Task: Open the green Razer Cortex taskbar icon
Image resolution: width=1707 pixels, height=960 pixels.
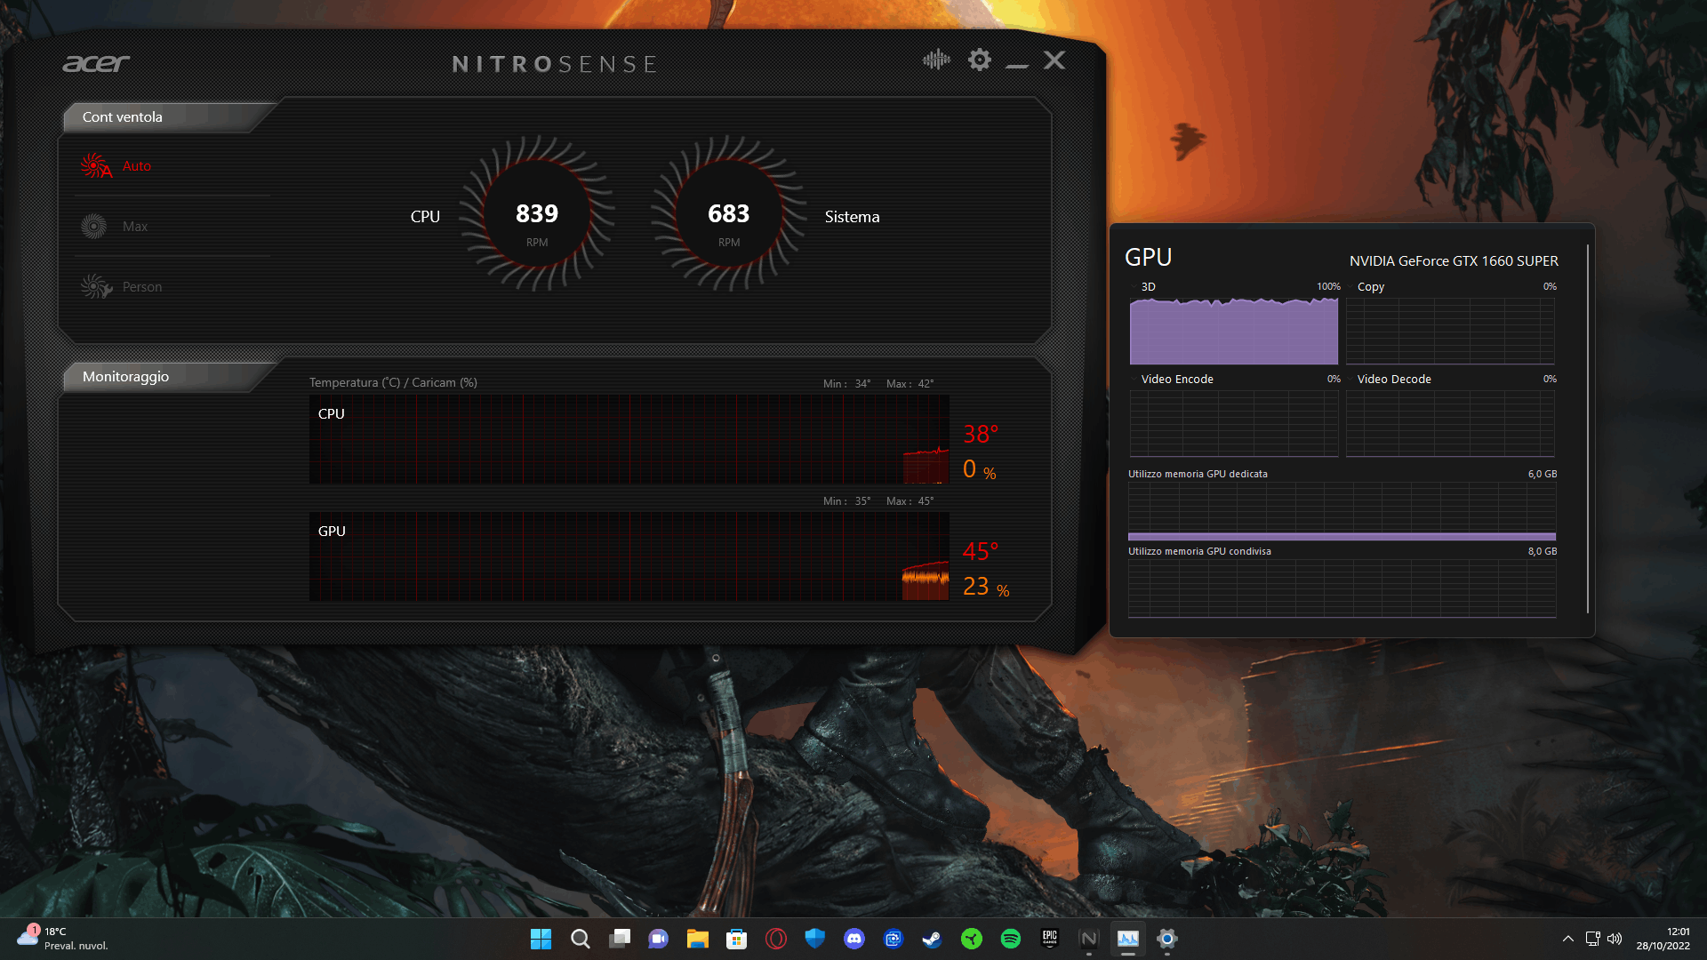Action: pos(972,939)
